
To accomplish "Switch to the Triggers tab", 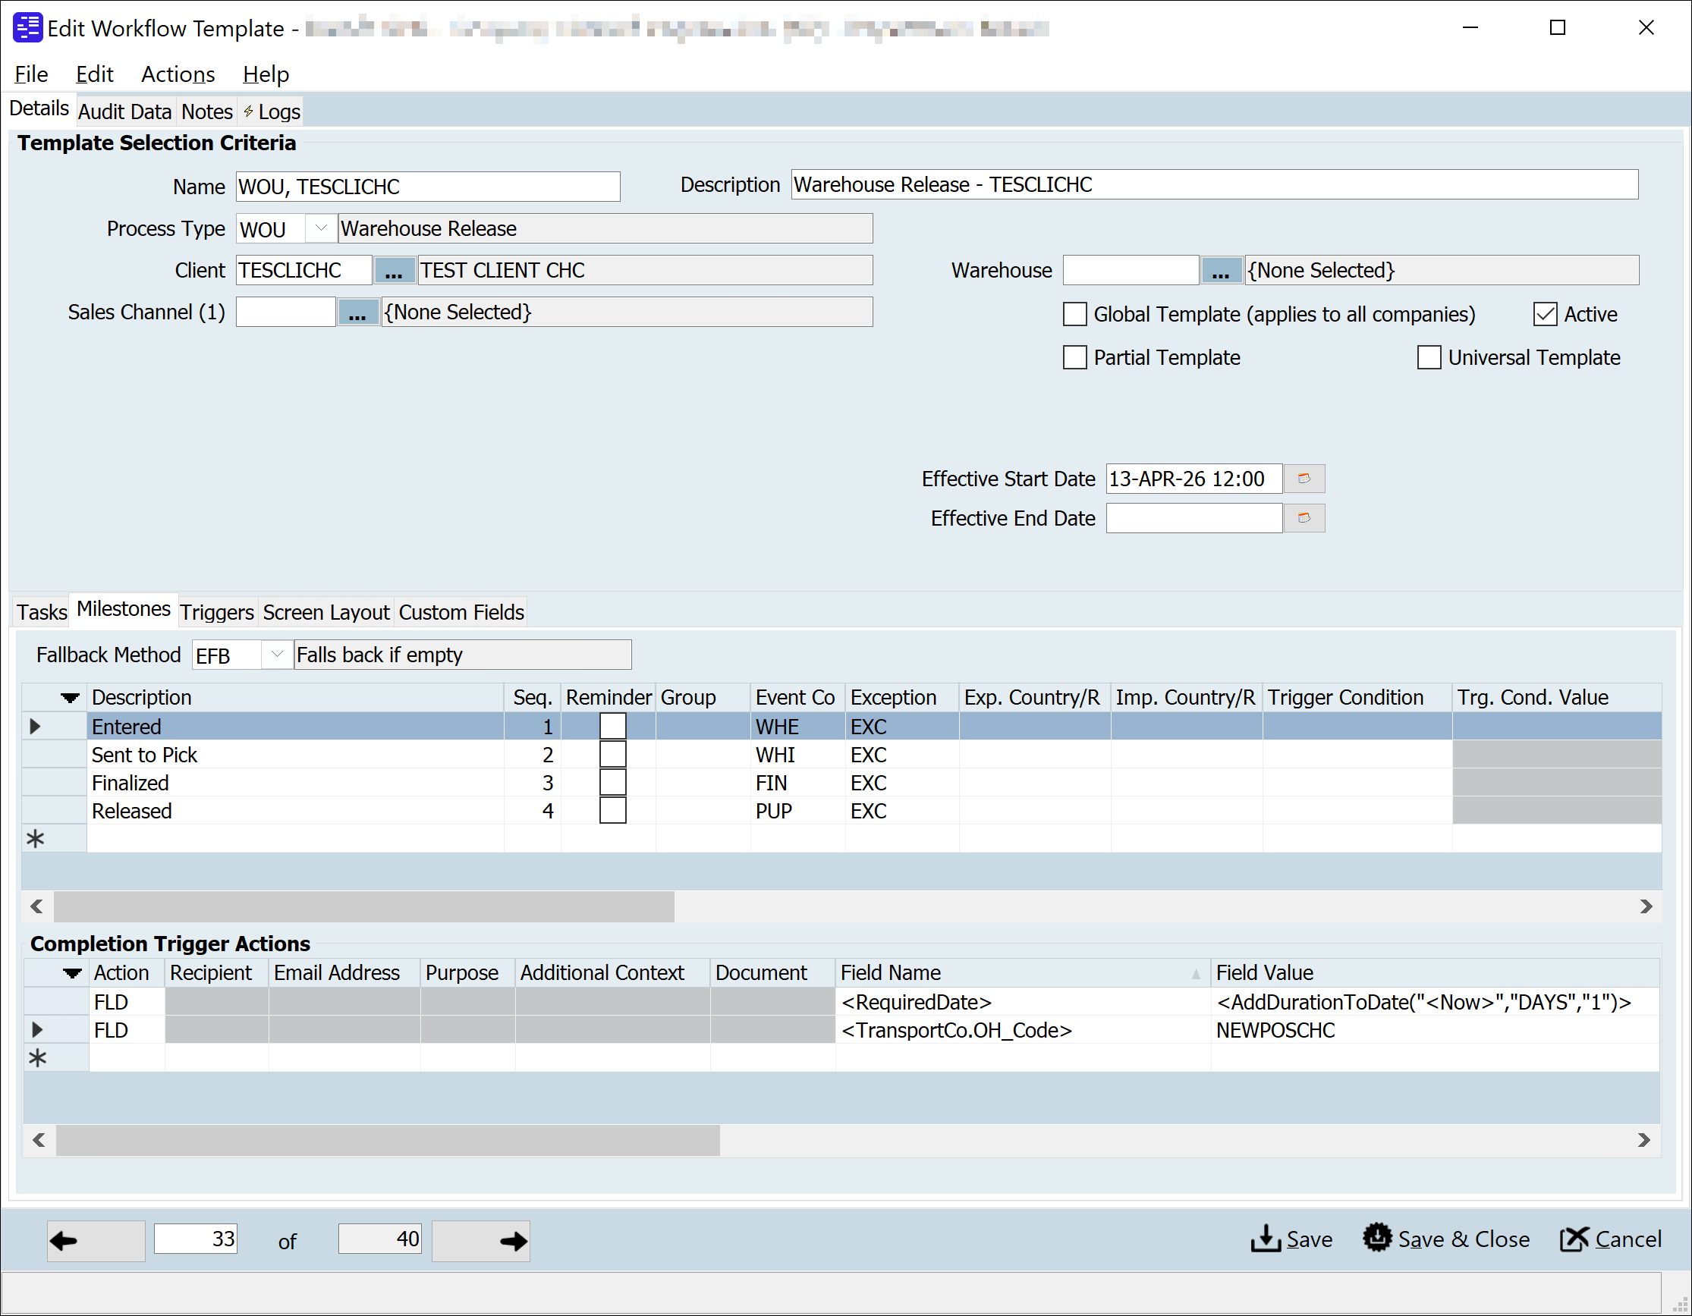I will coord(217,612).
